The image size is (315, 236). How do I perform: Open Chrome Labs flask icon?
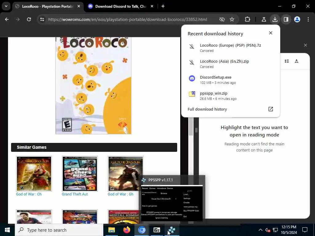tap(264, 19)
